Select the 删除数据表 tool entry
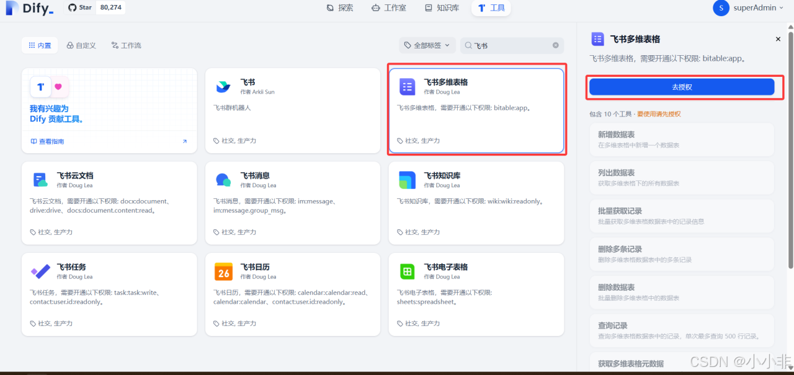 682,292
